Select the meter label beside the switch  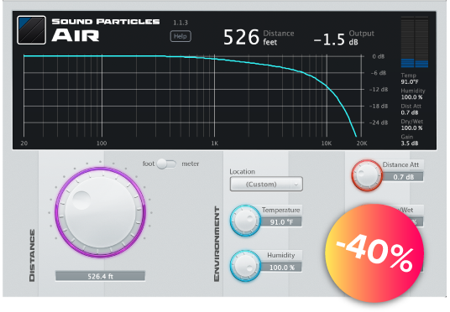[191, 164]
